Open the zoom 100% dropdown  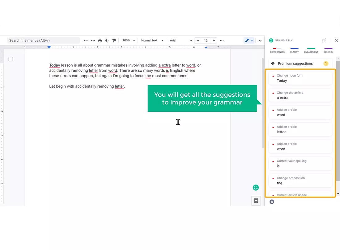click(129, 40)
